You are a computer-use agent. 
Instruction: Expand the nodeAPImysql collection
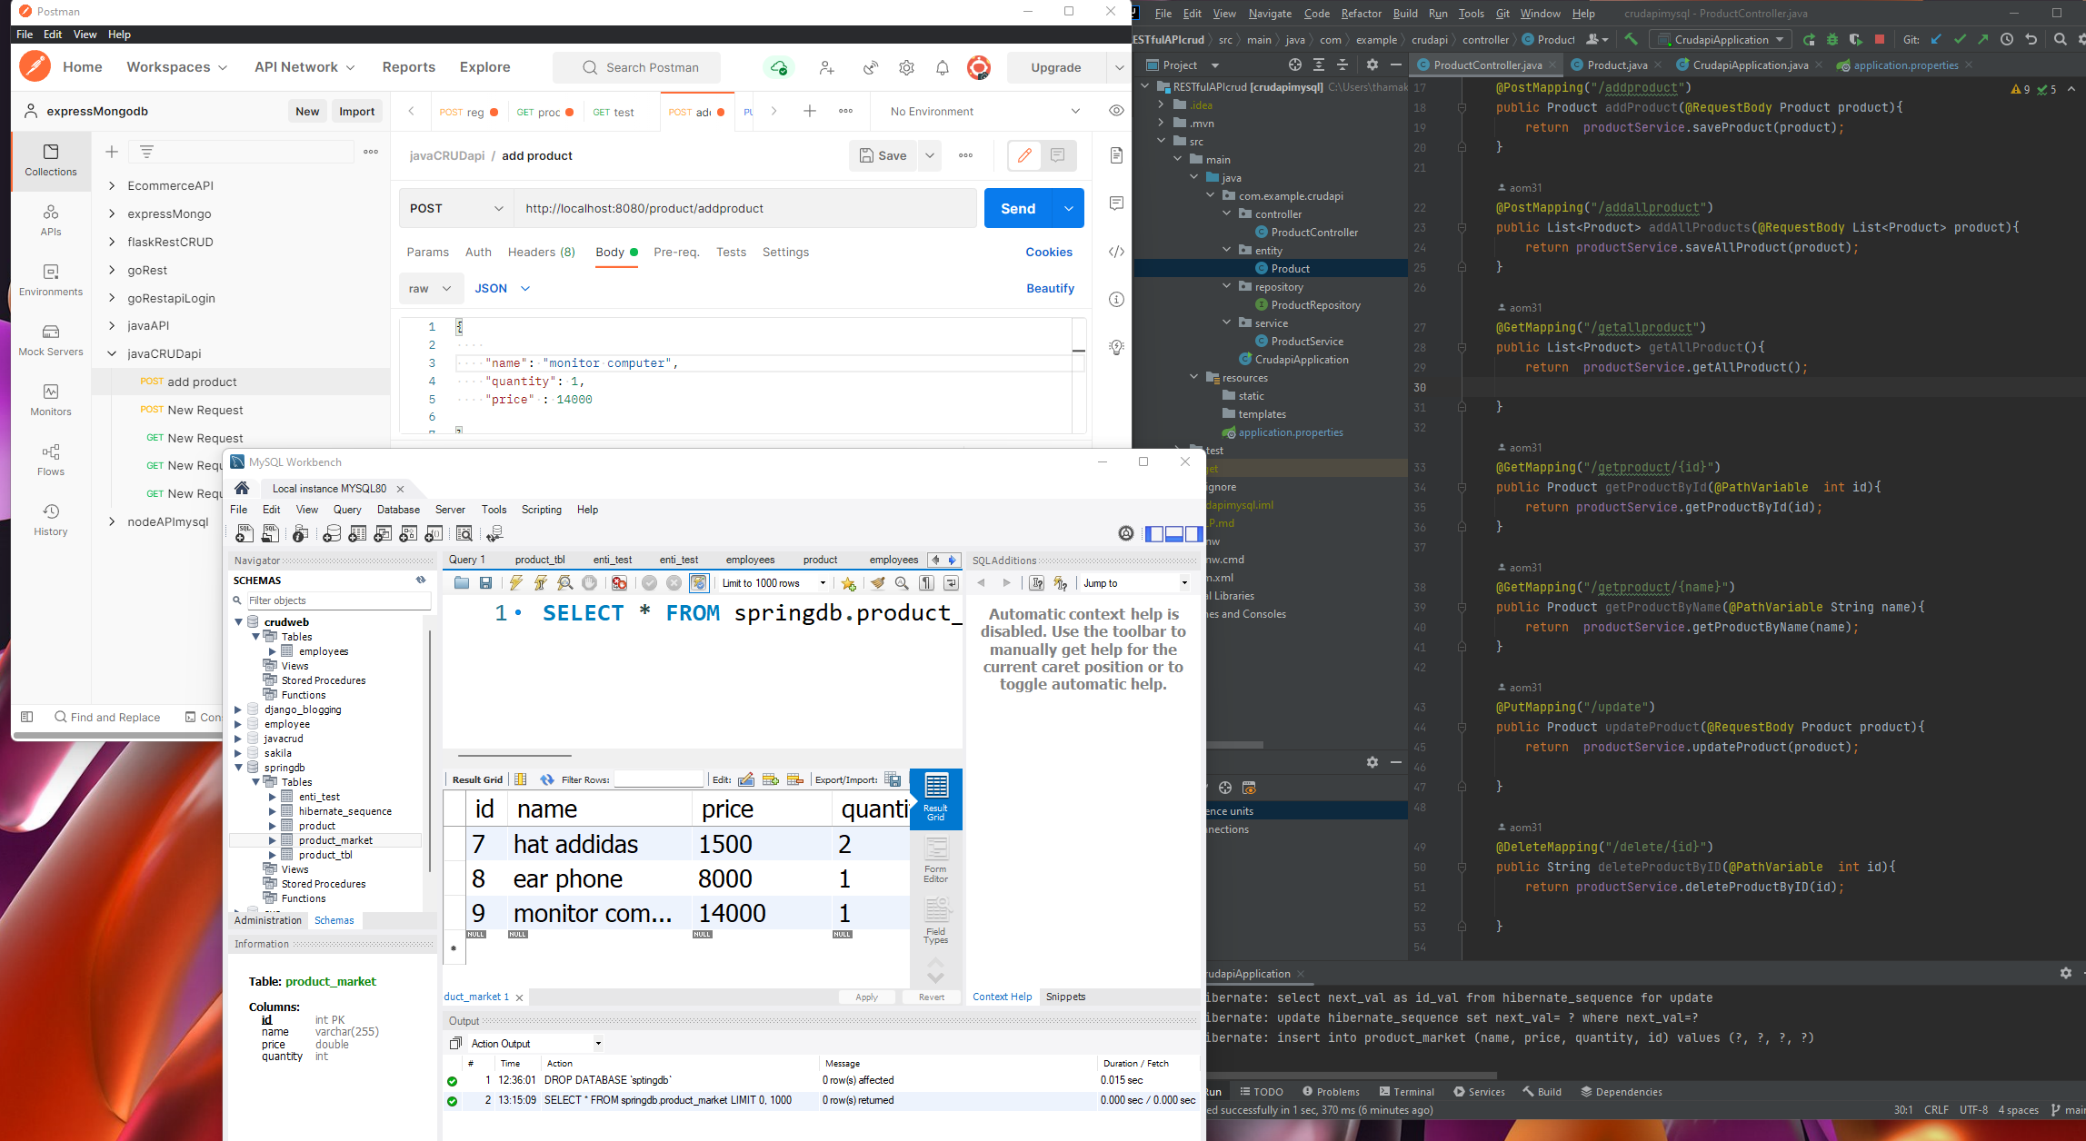pos(112,521)
